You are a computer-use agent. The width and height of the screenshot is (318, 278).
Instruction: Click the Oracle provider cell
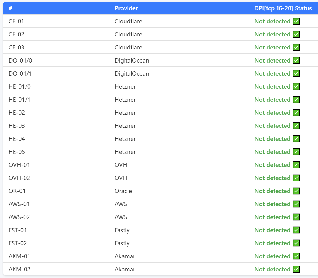123,191
